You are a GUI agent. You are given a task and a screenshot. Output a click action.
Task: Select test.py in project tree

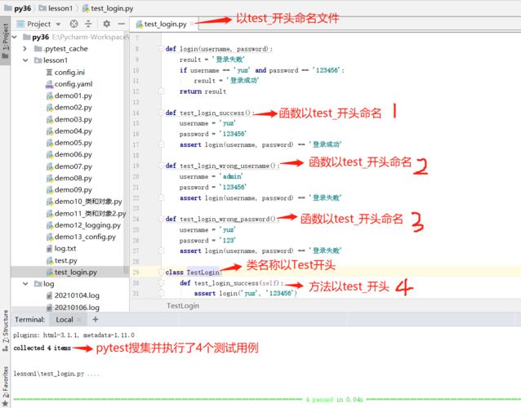click(x=66, y=260)
